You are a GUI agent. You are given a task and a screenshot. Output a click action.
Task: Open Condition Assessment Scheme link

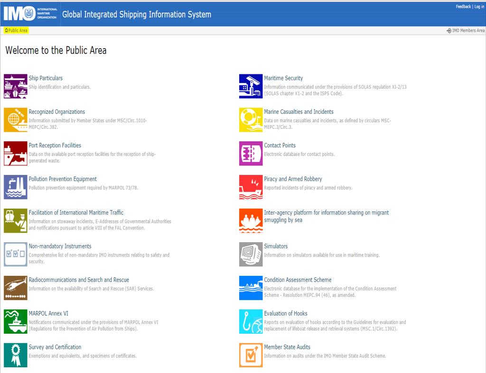pyautogui.click(x=298, y=280)
